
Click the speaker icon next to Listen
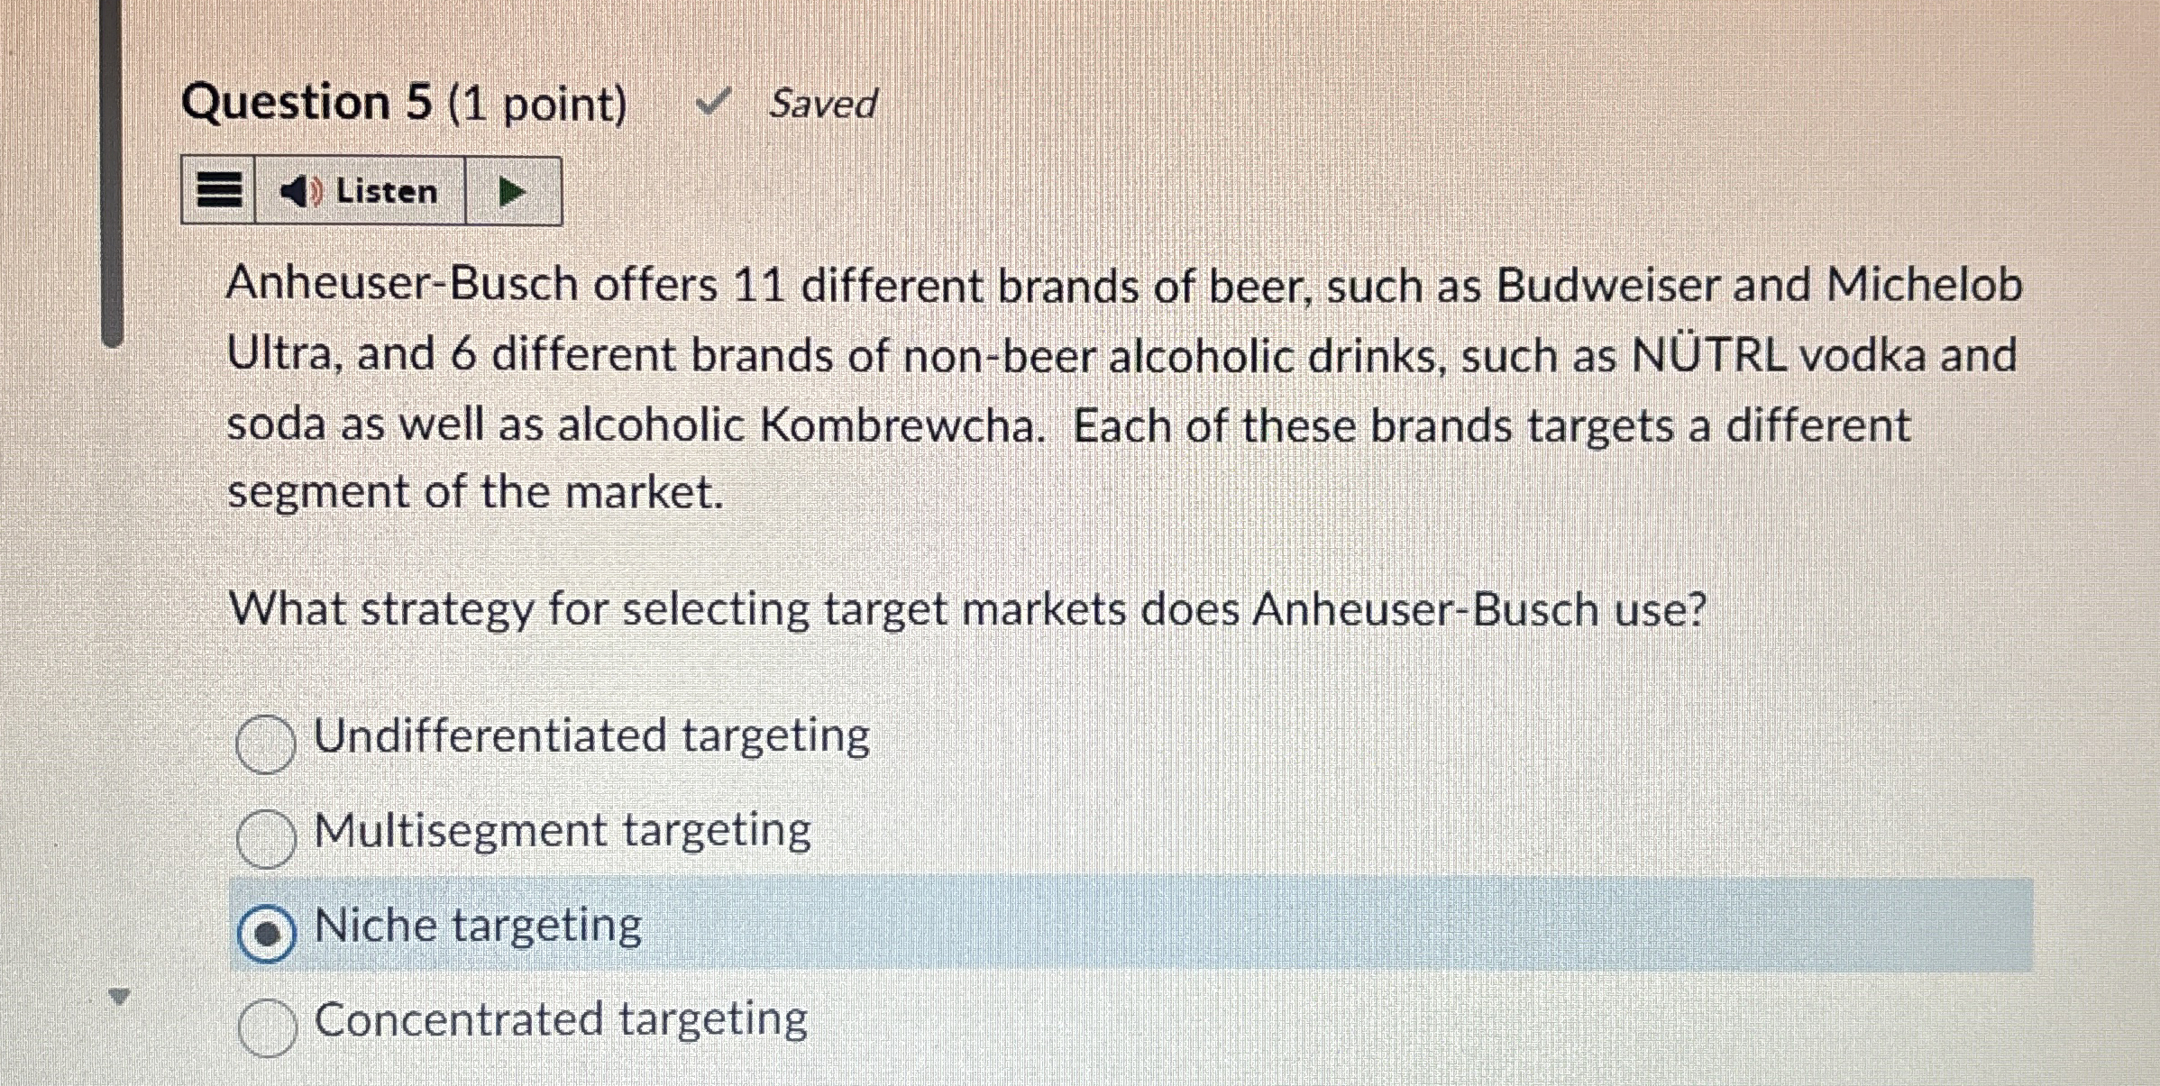tap(297, 190)
